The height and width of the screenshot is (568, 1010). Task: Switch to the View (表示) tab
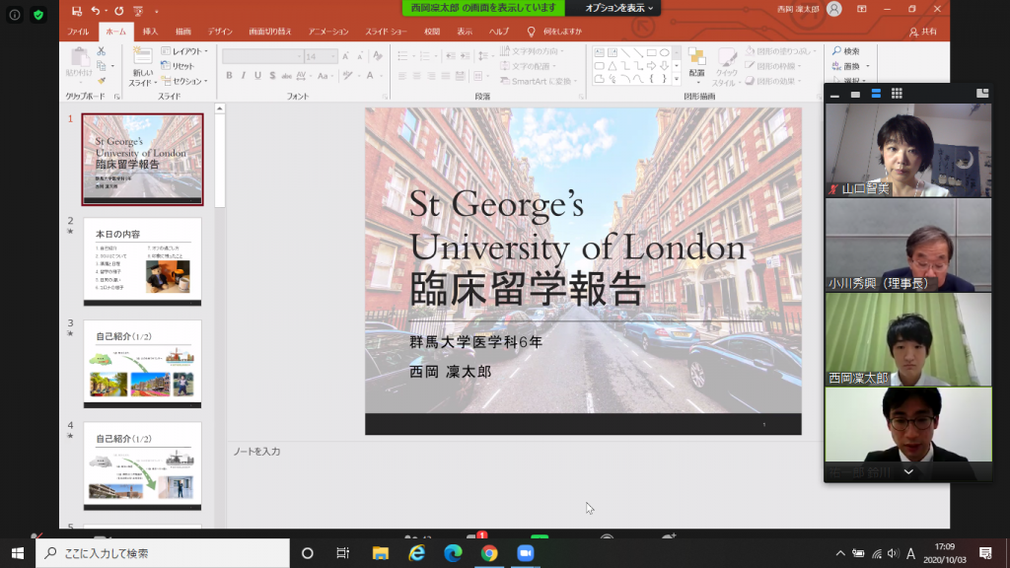(x=465, y=32)
